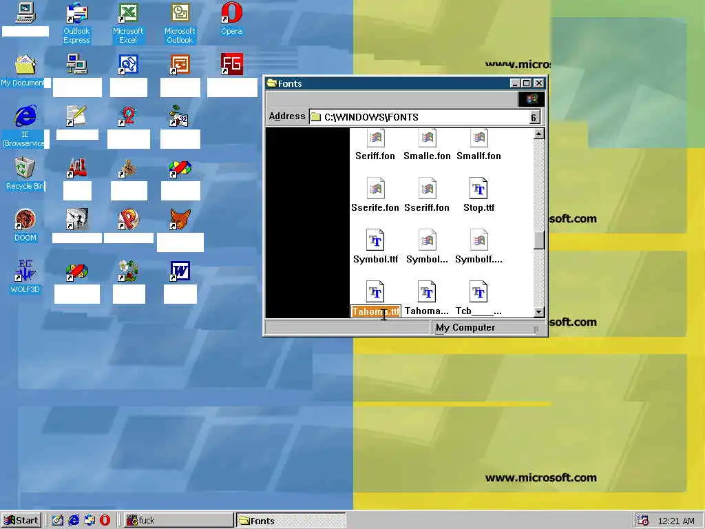
Task: Select the red Q desktop shortcut
Action: point(128,116)
